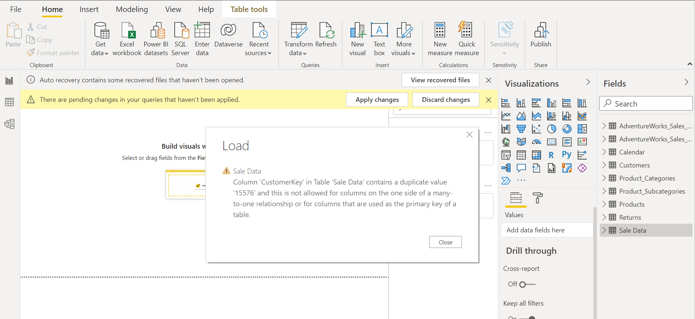Select the R script visual
This screenshot has width=695, height=319.
(x=552, y=155)
